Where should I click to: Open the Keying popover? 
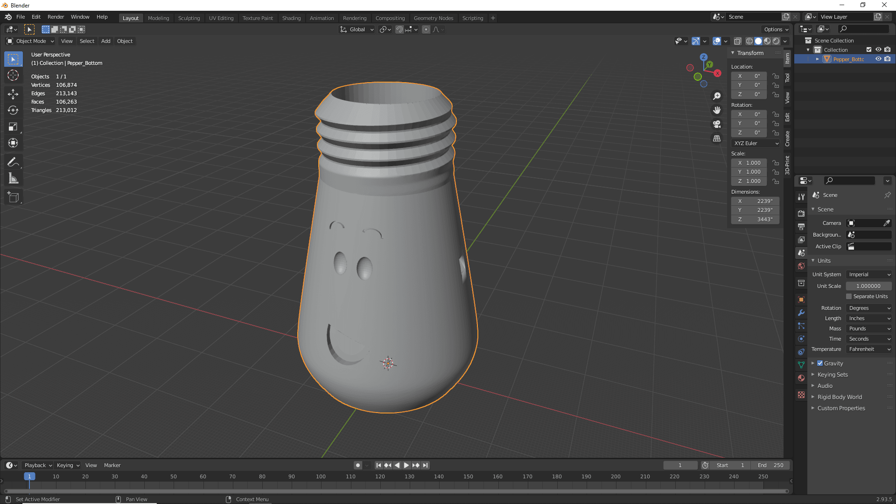pos(68,465)
